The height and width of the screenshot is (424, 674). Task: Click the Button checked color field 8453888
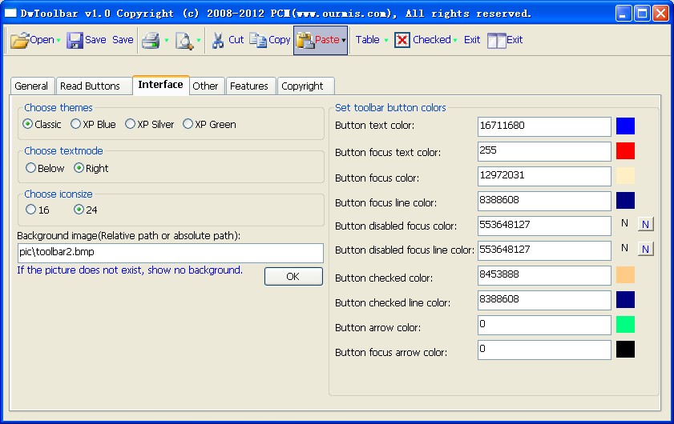[544, 275]
